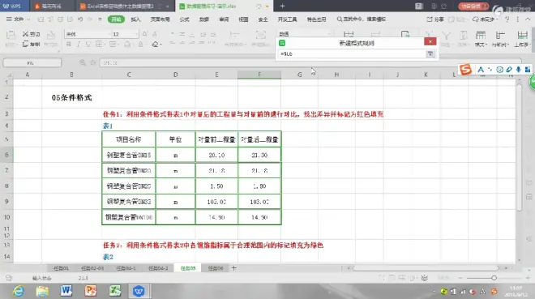This screenshot has width=535, height=299.
Task: Click the add new sheet plus button
Action: (233, 268)
